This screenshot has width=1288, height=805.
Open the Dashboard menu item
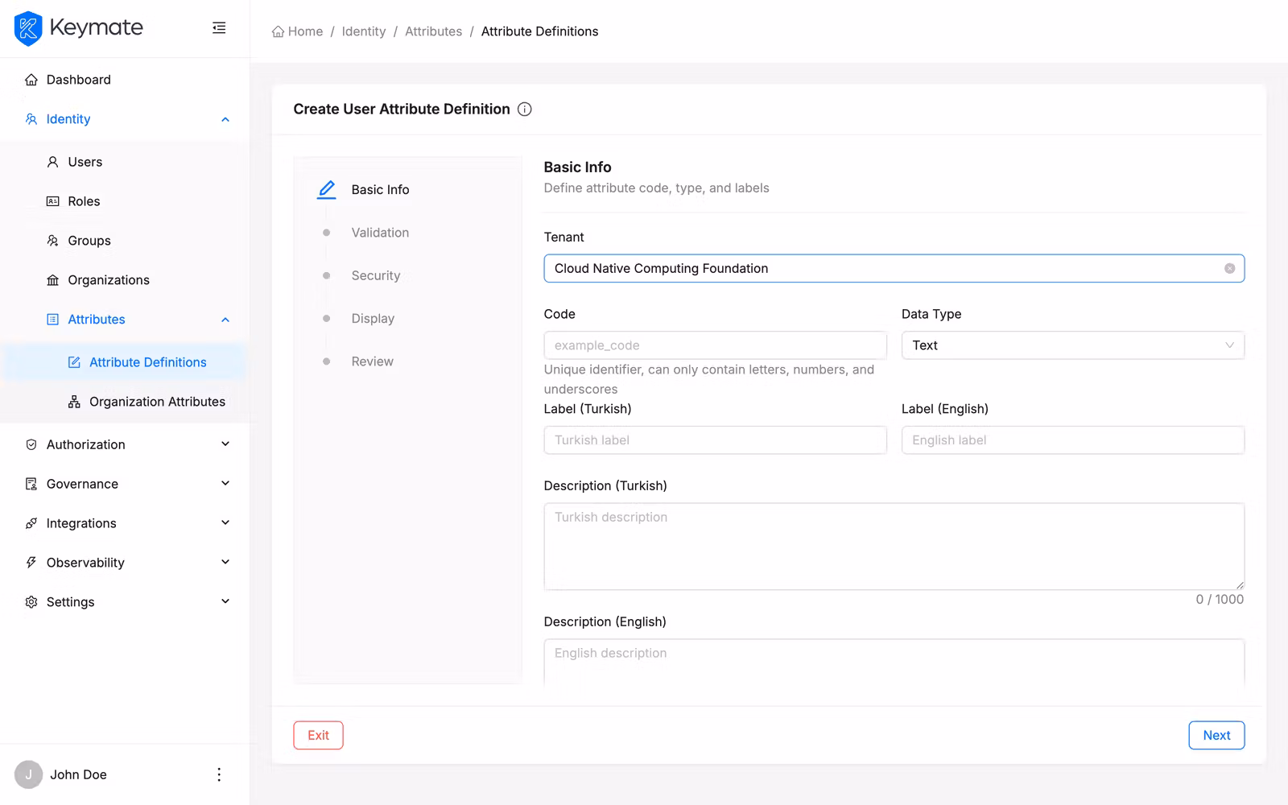coord(78,79)
